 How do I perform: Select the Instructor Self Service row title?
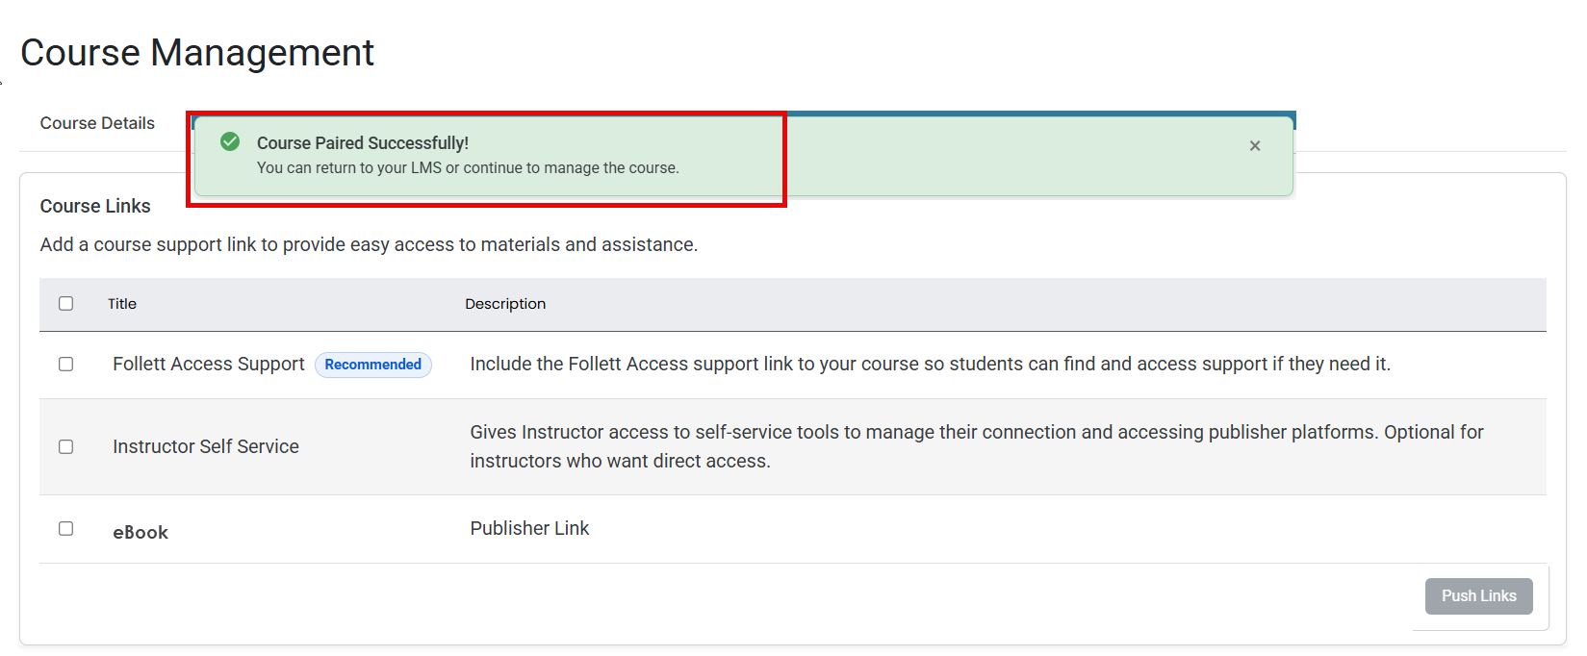[x=206, y=446]
